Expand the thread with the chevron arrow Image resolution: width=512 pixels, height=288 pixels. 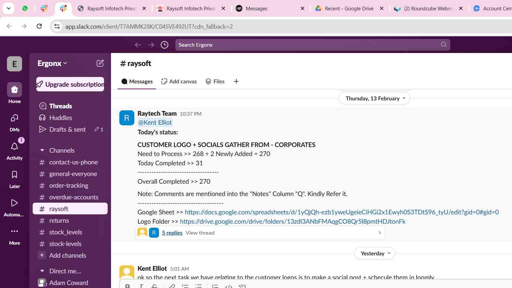tap(380, 233)
